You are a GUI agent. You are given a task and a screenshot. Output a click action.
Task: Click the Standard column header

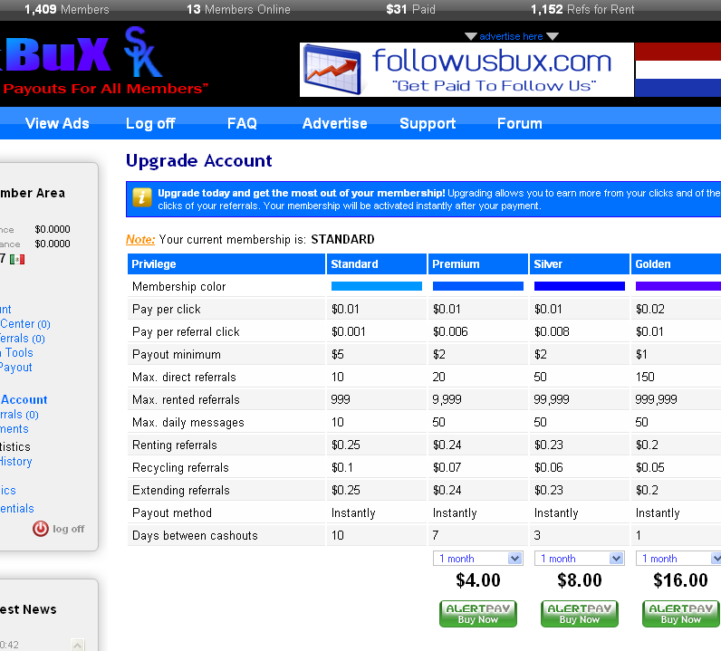377,263
